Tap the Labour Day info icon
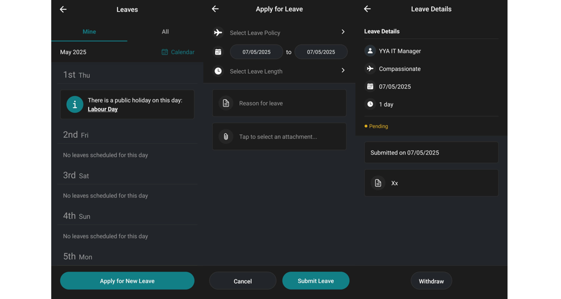Screen dimensions: 561x299 [75, 104]
